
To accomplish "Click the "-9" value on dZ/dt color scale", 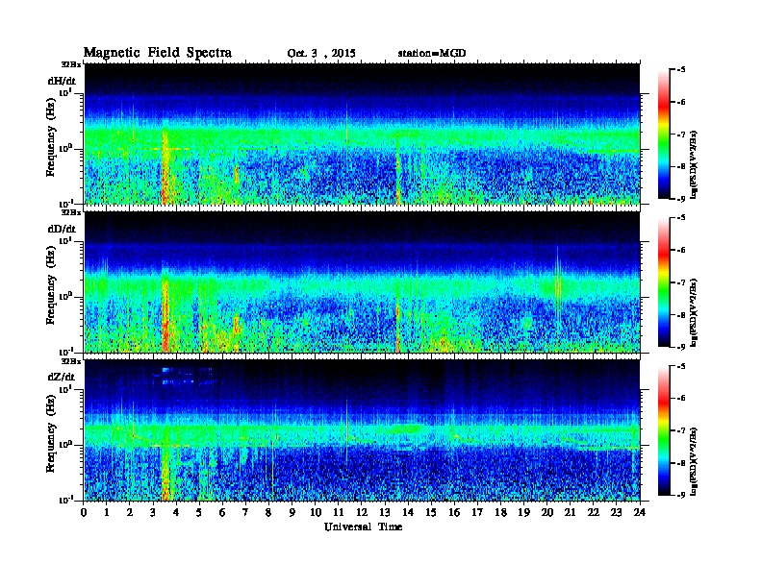I will [x=681, y=495].
